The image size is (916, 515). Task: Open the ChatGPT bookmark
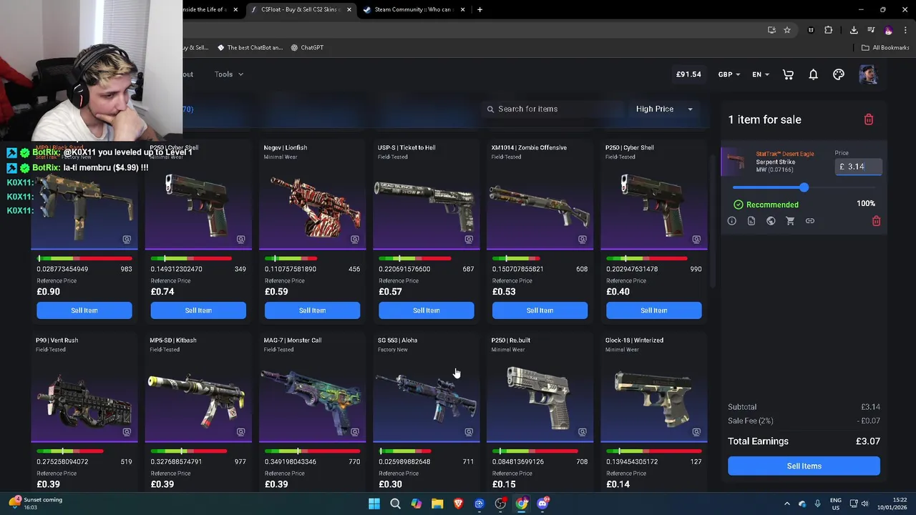tap(307, 47)
